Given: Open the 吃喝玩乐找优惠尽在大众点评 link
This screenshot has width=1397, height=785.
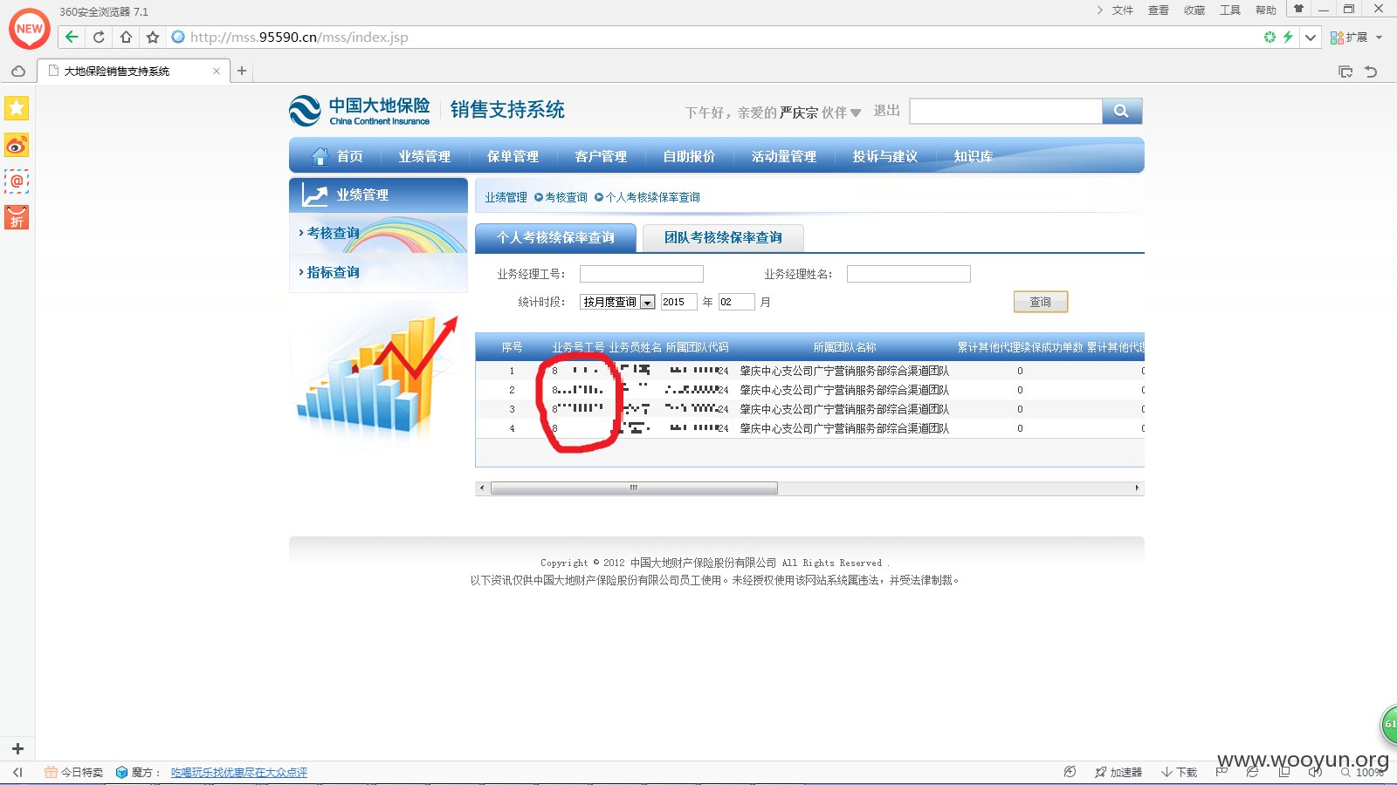Looking at the screenshot, I should 239,773.
